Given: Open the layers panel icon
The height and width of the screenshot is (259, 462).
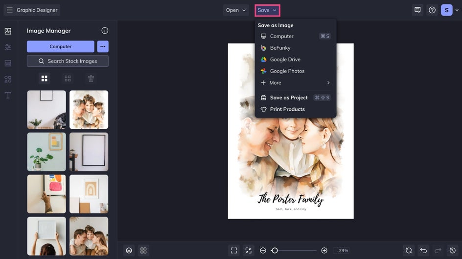Looking at the screenshot, I should pos(129,251).
